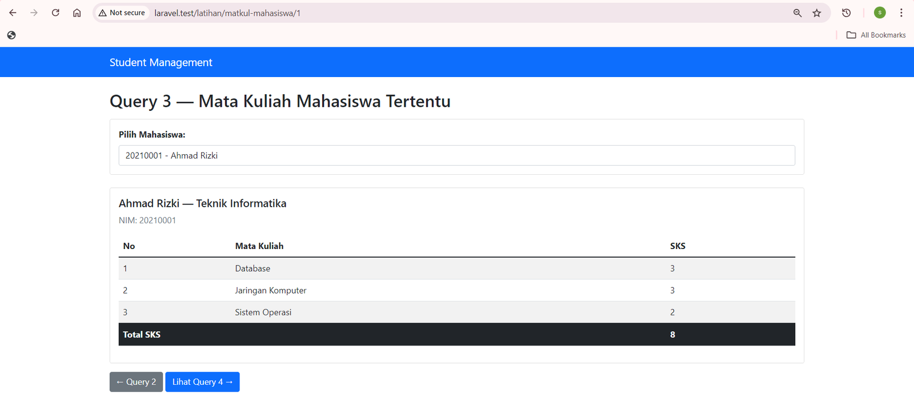Focus the laravel.test address bar URL
The image size is (914, 398).
pyautogui.click(x=227, y=13)
